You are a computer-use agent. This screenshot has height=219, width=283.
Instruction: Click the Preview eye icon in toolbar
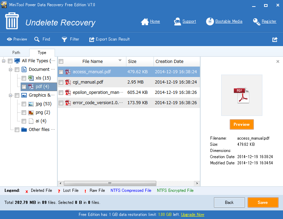[x=9, y=39]
